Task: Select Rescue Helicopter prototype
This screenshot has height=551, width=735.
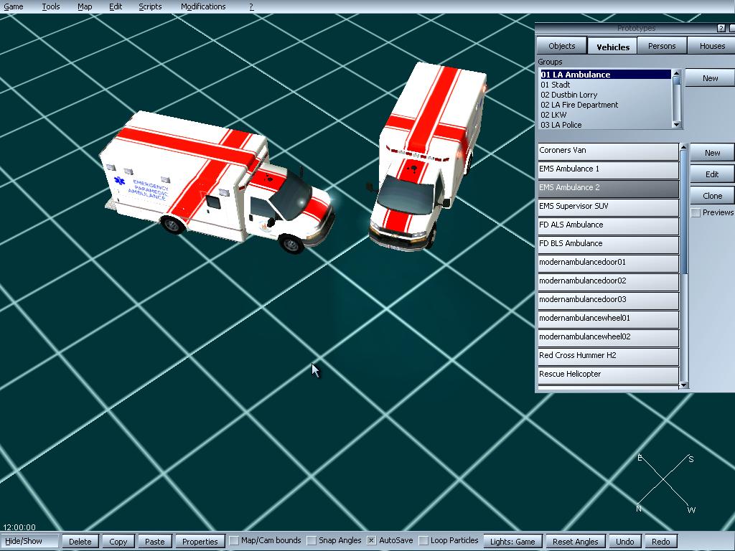Action: coord(608,375)
